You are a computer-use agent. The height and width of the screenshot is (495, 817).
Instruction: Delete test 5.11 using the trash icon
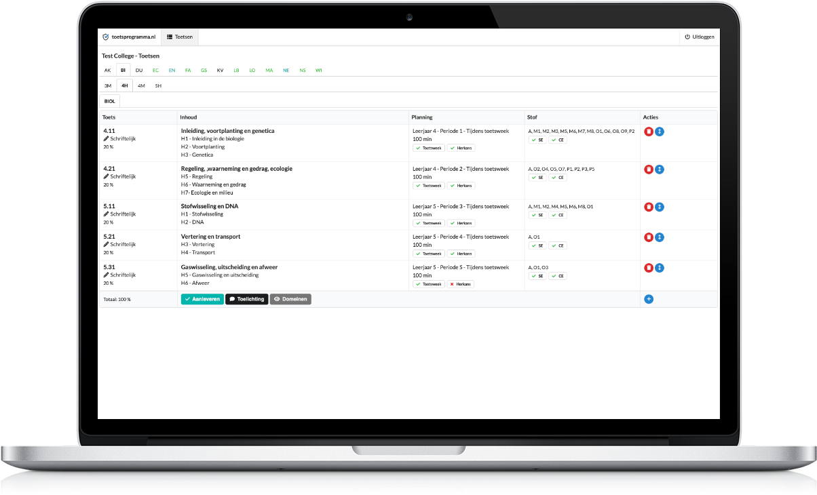[649, 207]
